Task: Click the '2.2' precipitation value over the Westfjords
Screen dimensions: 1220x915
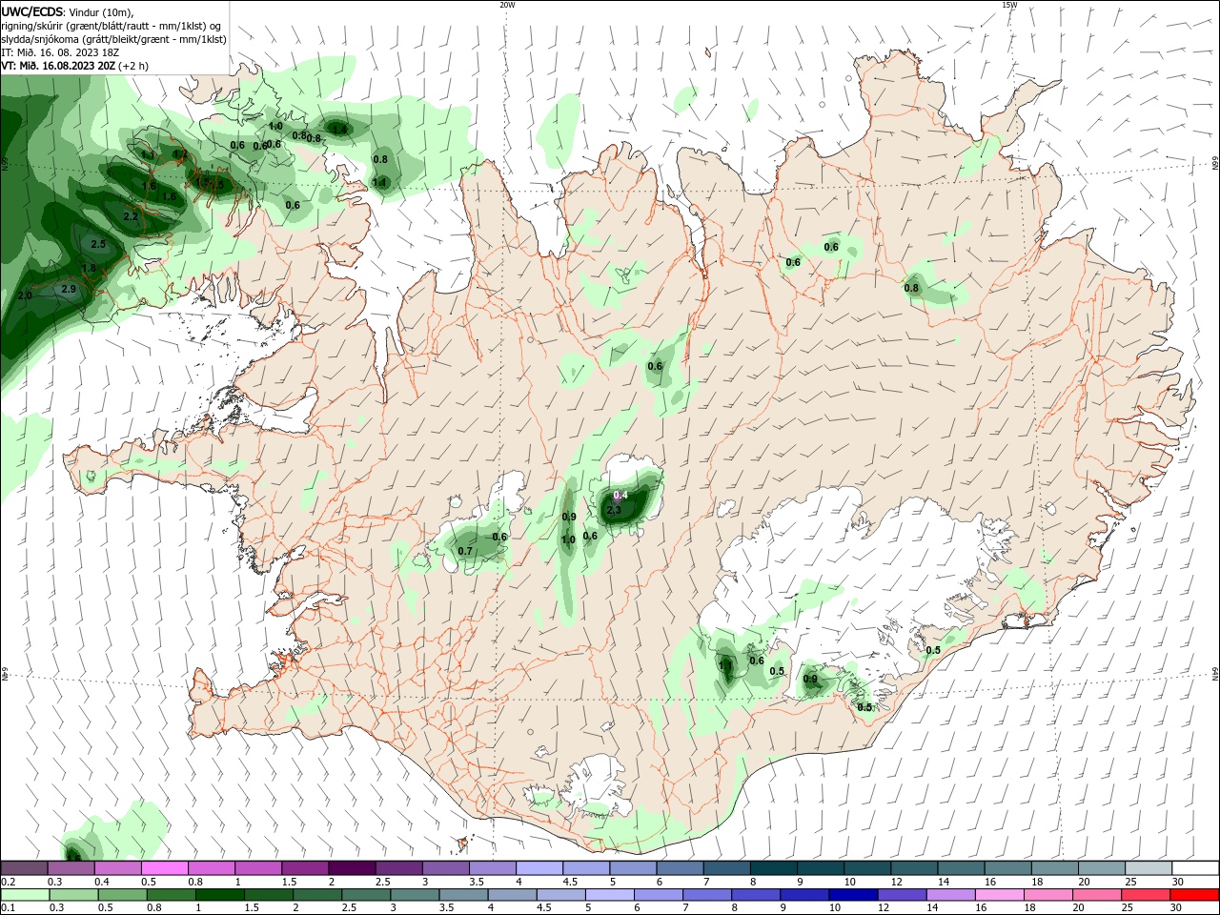Action: point(132,217)
